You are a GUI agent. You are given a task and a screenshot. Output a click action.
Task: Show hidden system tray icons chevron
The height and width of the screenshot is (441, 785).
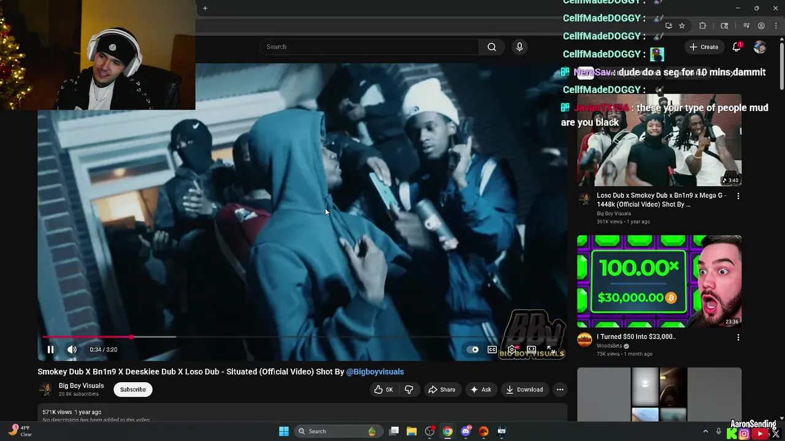click(705, 431)
